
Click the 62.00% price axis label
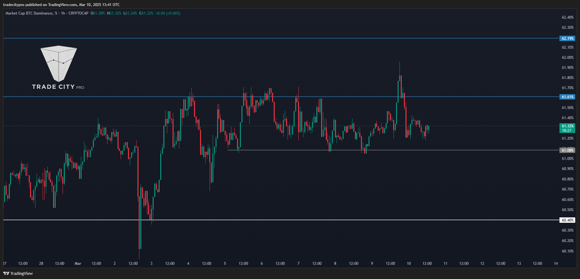pos(568,58)
